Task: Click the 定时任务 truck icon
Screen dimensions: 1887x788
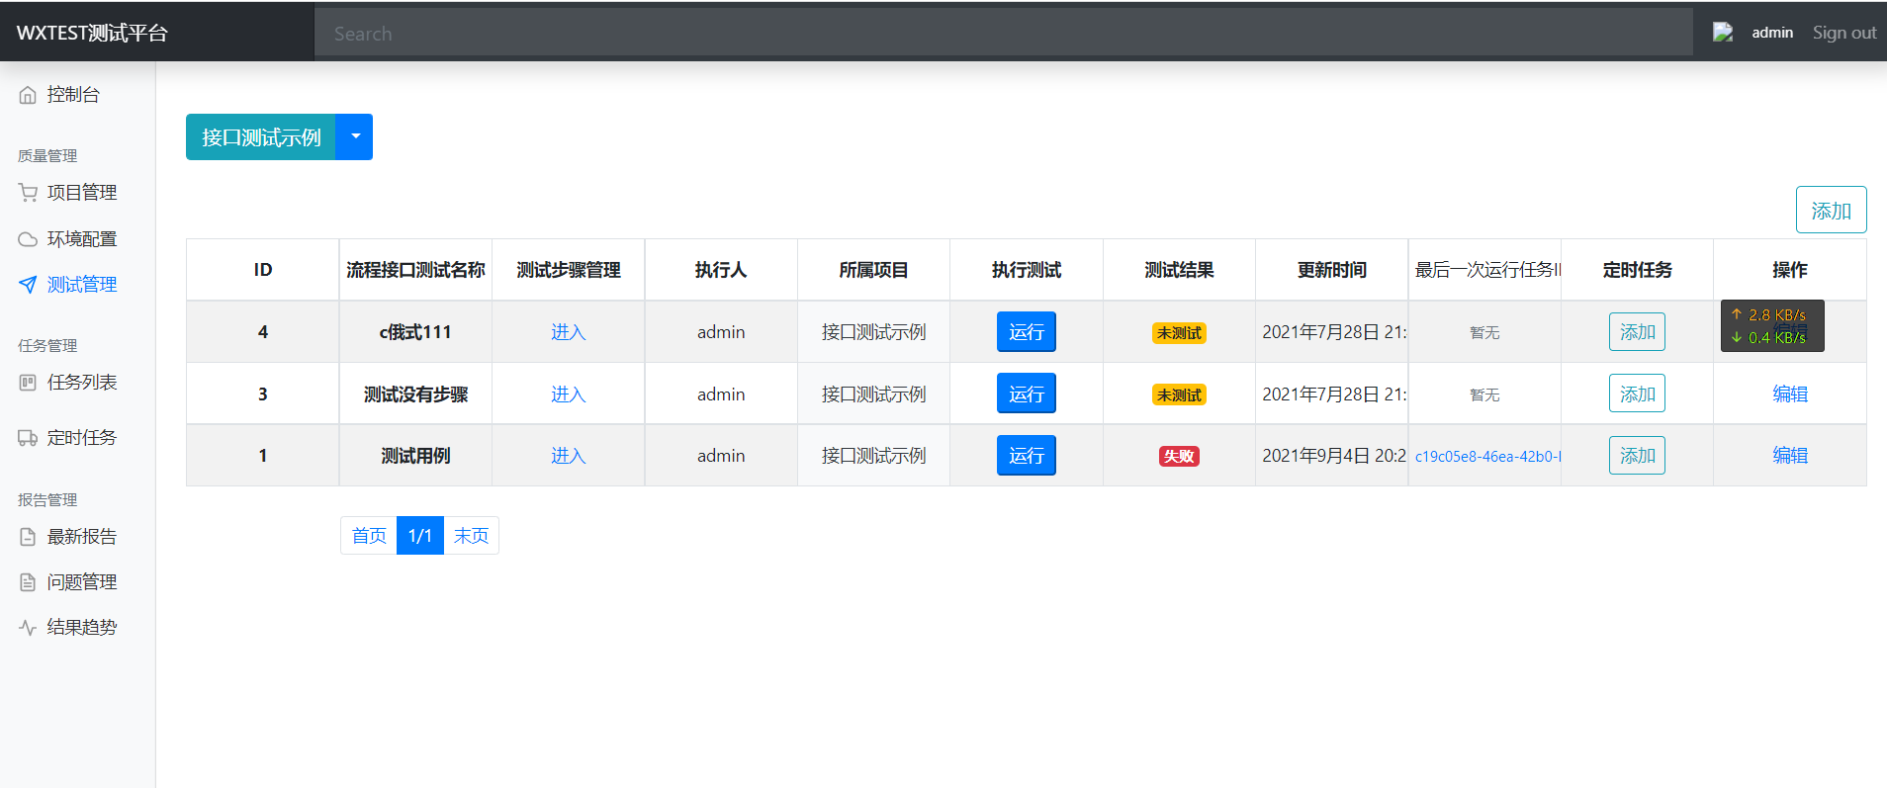Action: (28, 438)
